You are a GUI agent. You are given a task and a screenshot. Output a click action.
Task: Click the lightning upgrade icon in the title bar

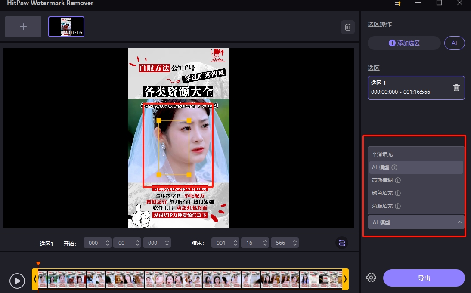(x=398, y=3)
